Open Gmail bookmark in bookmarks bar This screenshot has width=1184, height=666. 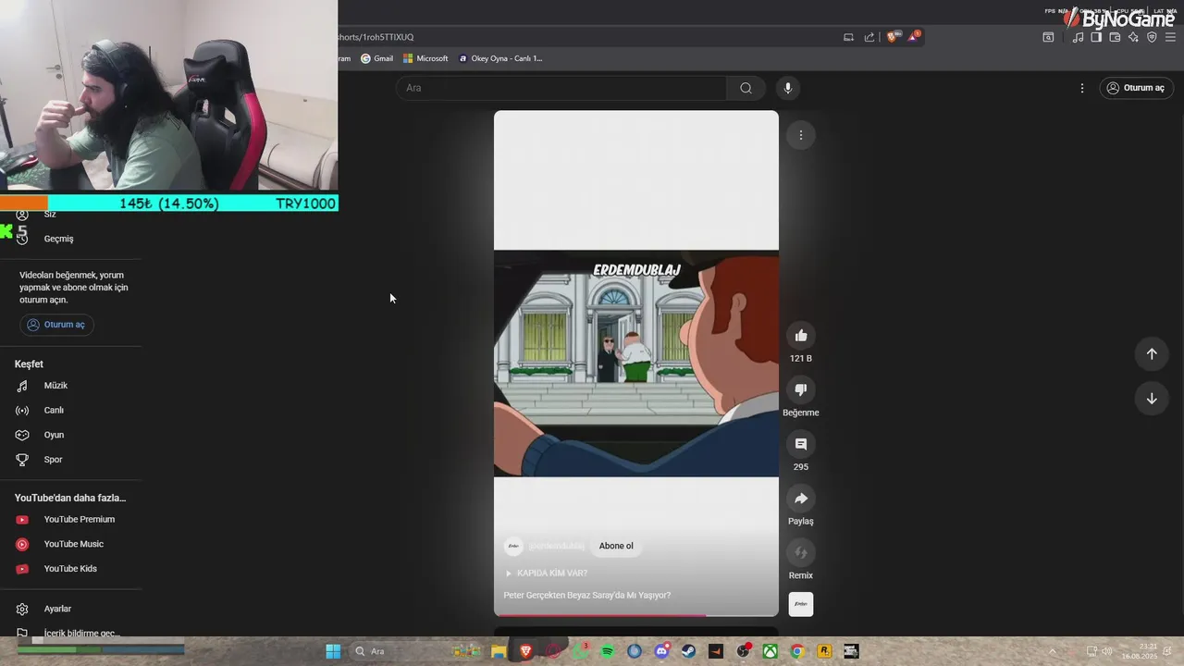coord(376,58)
